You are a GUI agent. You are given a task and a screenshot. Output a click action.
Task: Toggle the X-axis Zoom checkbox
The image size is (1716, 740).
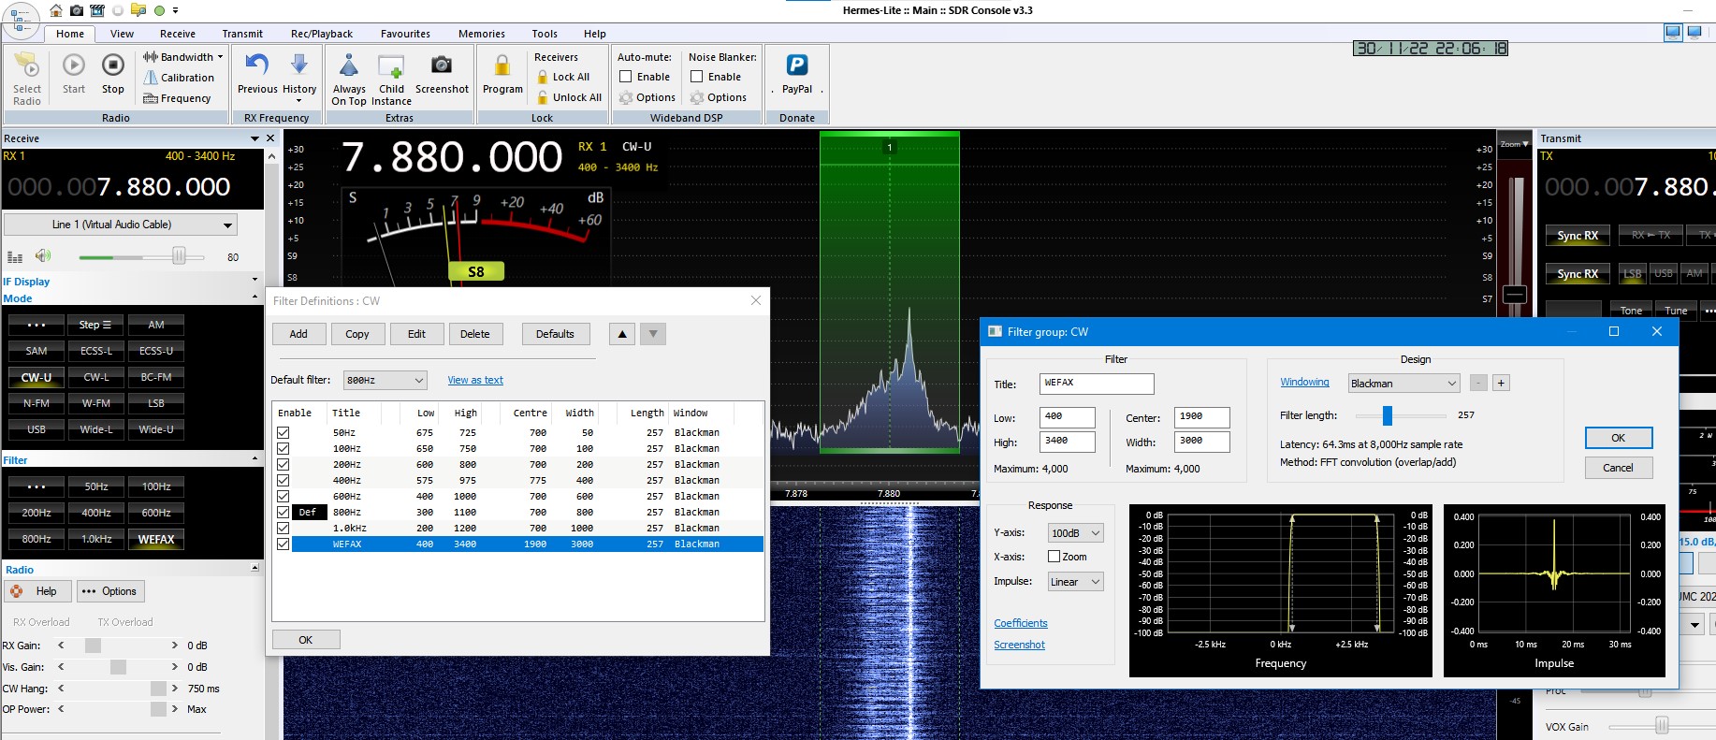pyautogui.click(x=1054, y=557)
